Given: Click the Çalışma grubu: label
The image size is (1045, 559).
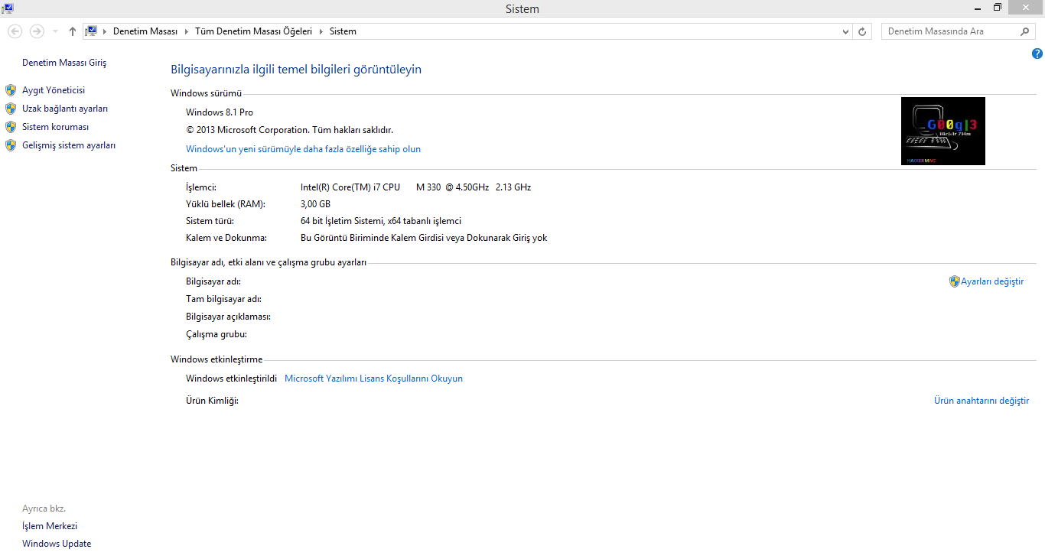Looking at the screenshot, I should 216,334.
